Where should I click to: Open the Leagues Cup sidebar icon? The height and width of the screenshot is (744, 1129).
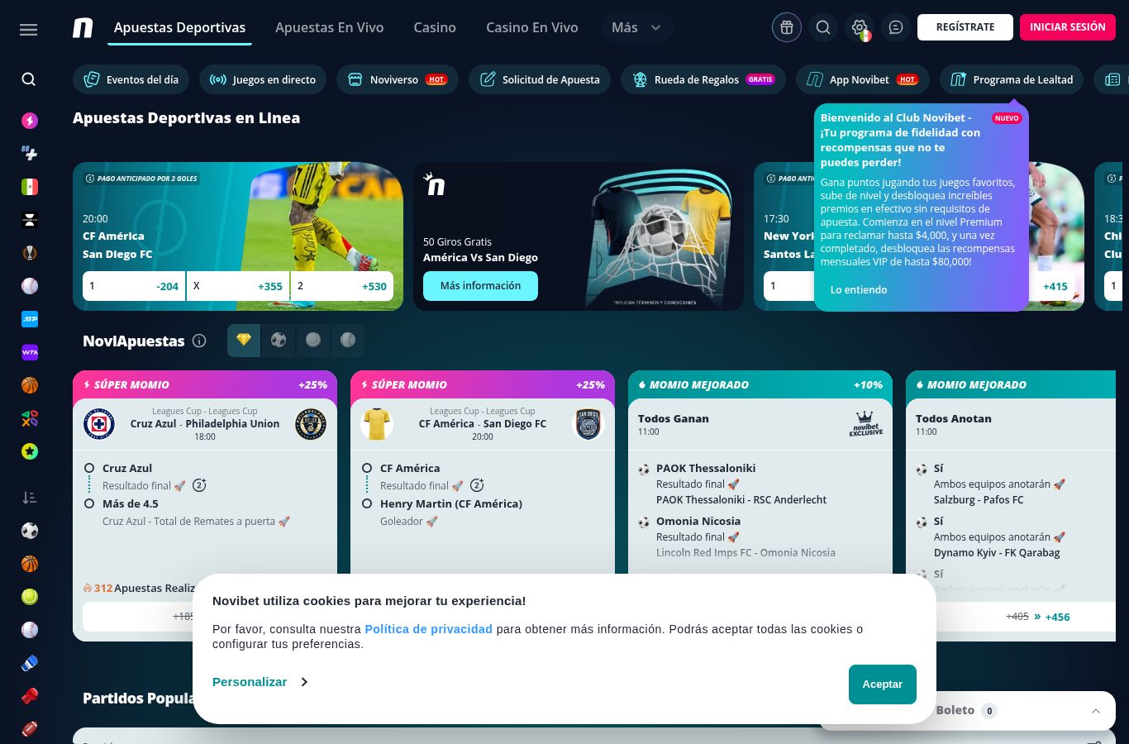[x=30, y=220]
